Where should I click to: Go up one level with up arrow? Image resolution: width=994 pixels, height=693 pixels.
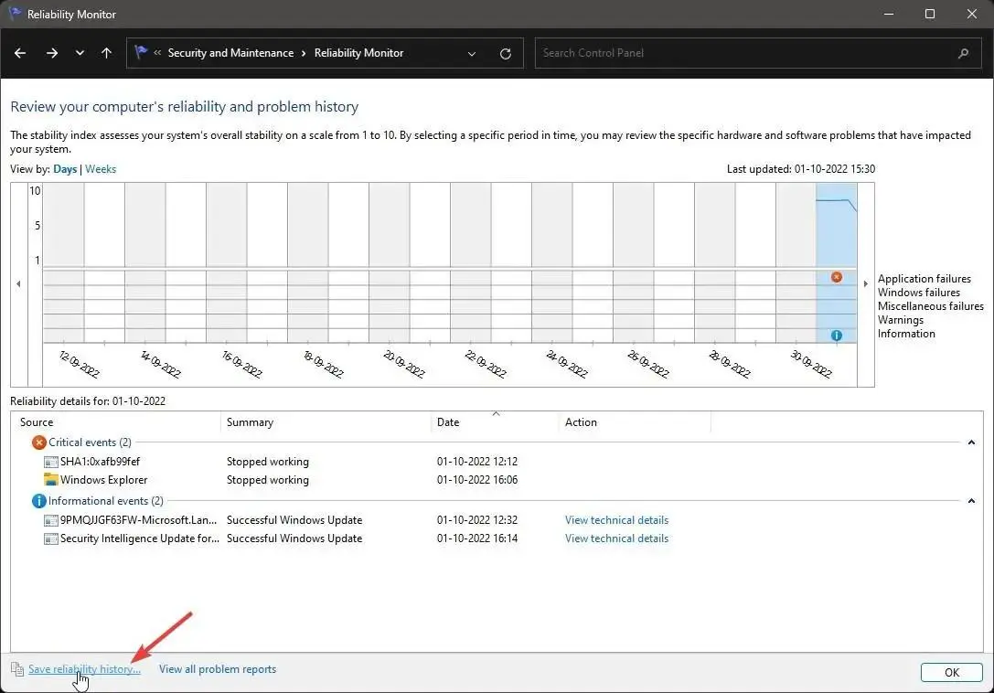pyautogui.click(x=106, y=53)
